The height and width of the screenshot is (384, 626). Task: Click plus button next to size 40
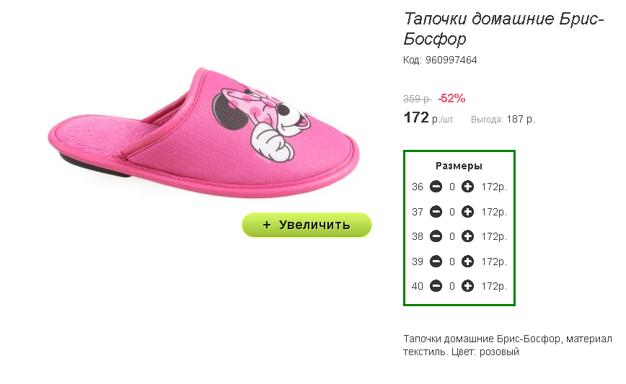(467, 286)
